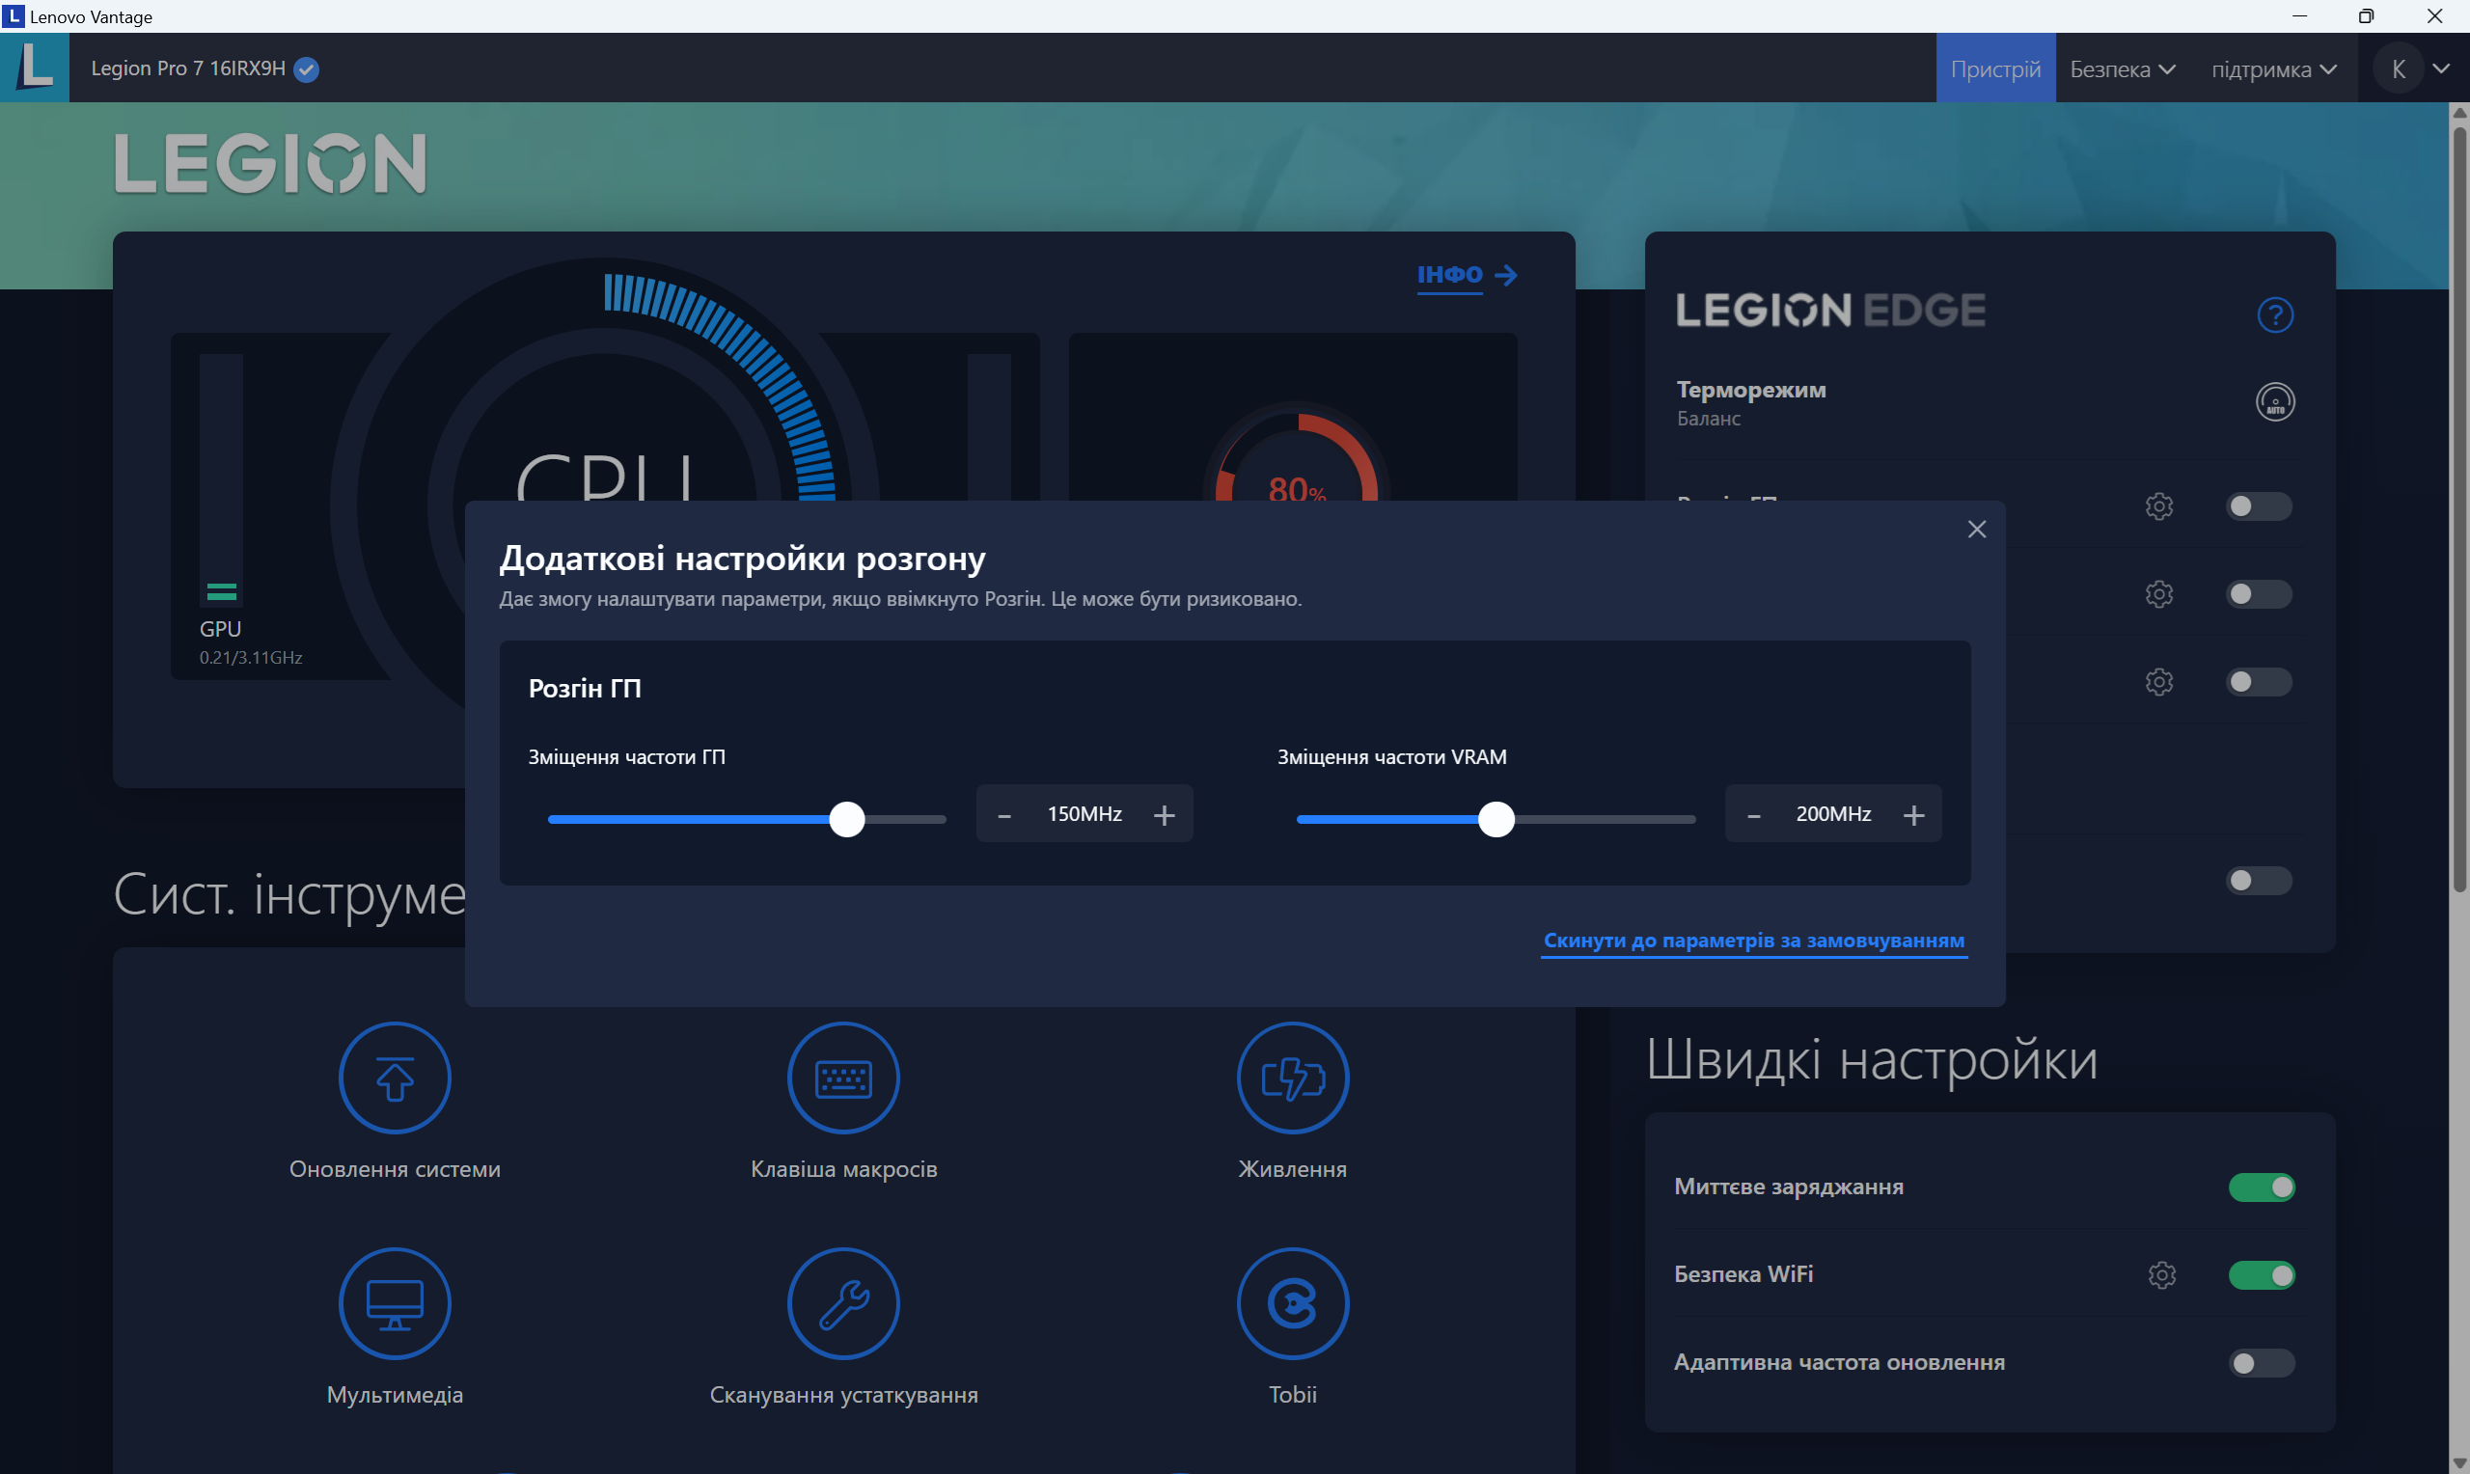
Task: Decrease GPU frequency offset with minus
Action: pyautogui.click(x=1004, y=815)
